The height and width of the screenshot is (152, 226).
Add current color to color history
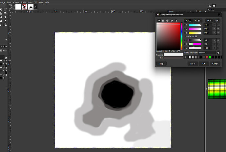pyautogui.click(x=186, y=57)
